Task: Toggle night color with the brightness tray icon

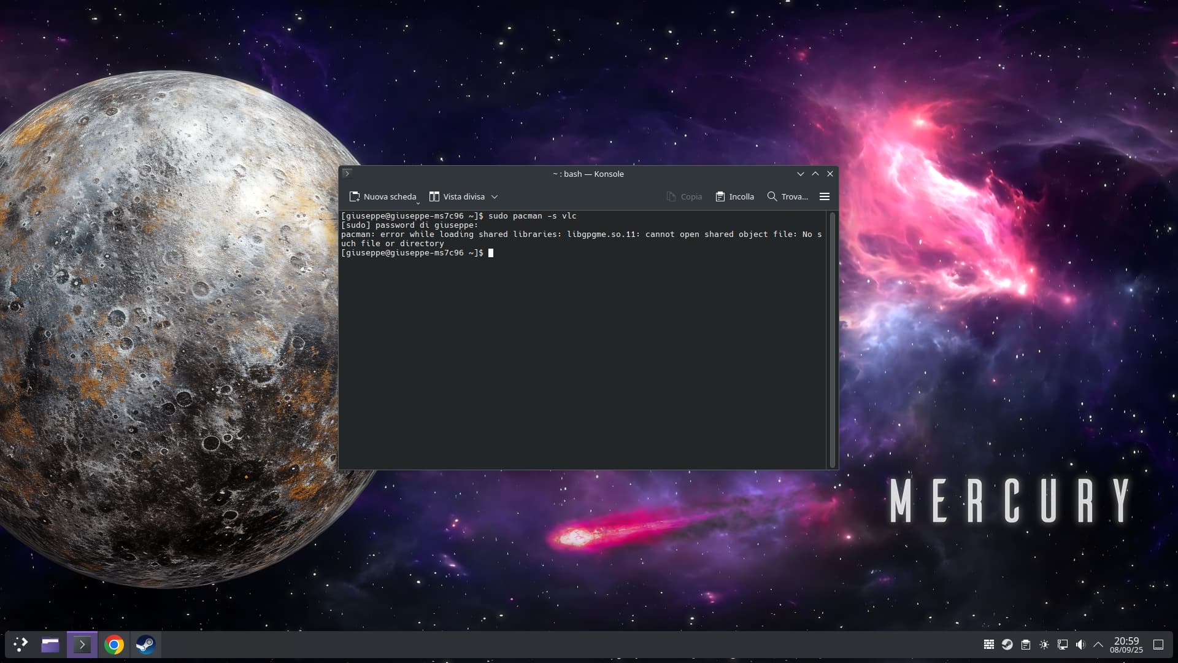Action: (x=1043, y=645)
